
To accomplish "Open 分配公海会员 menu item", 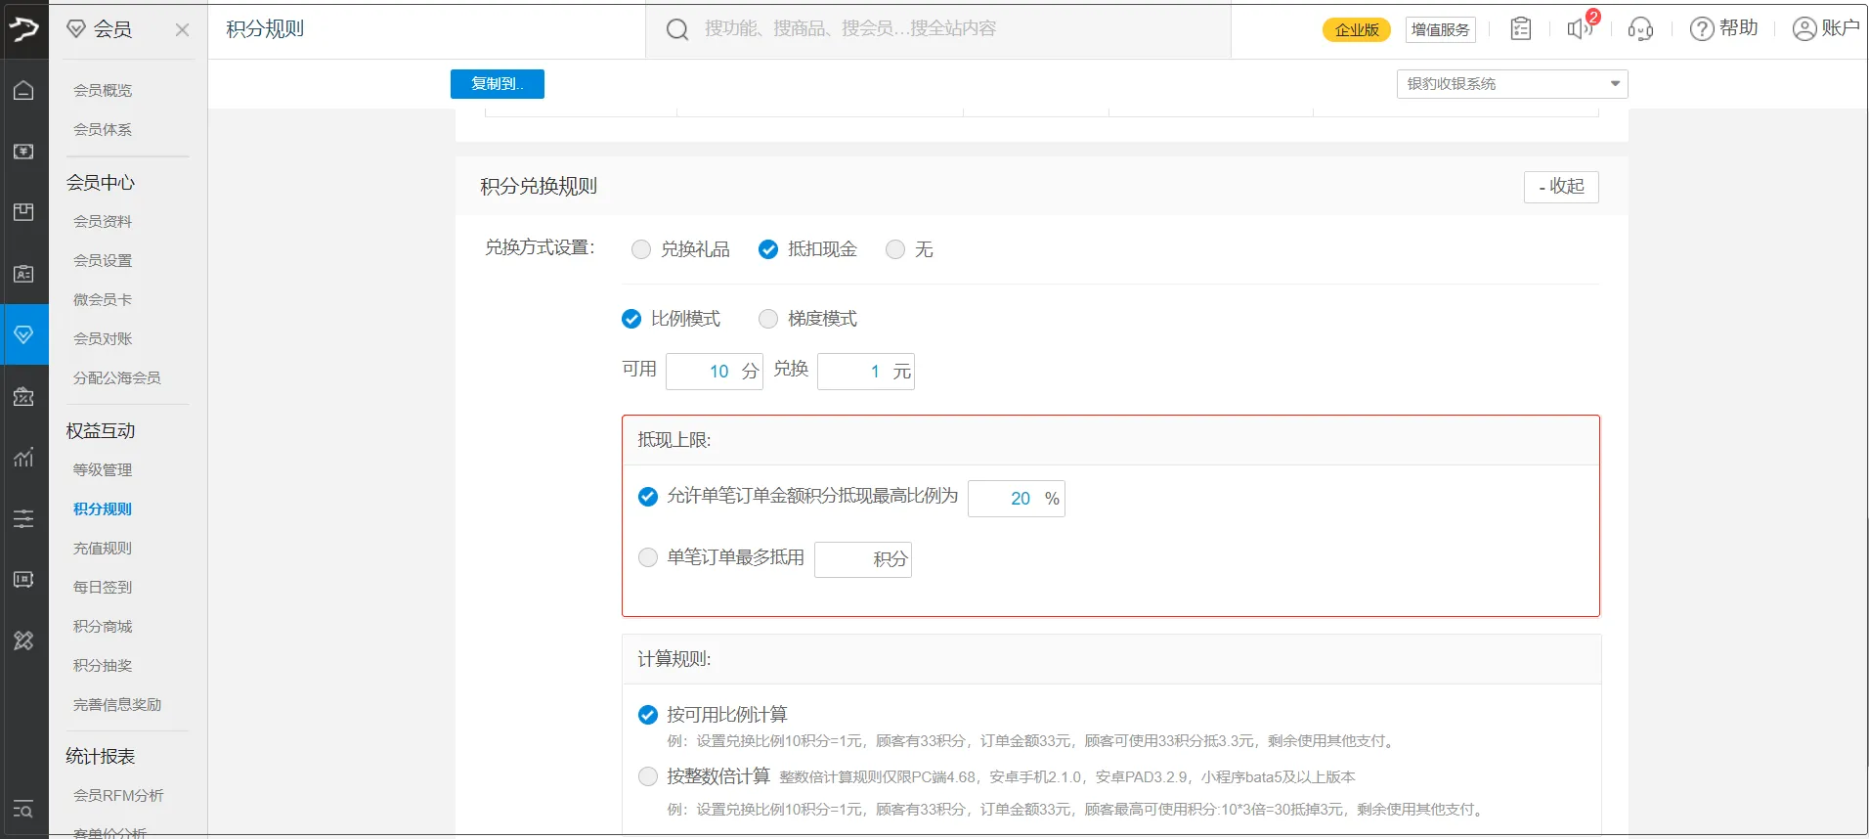I will (x=117, y=377).
